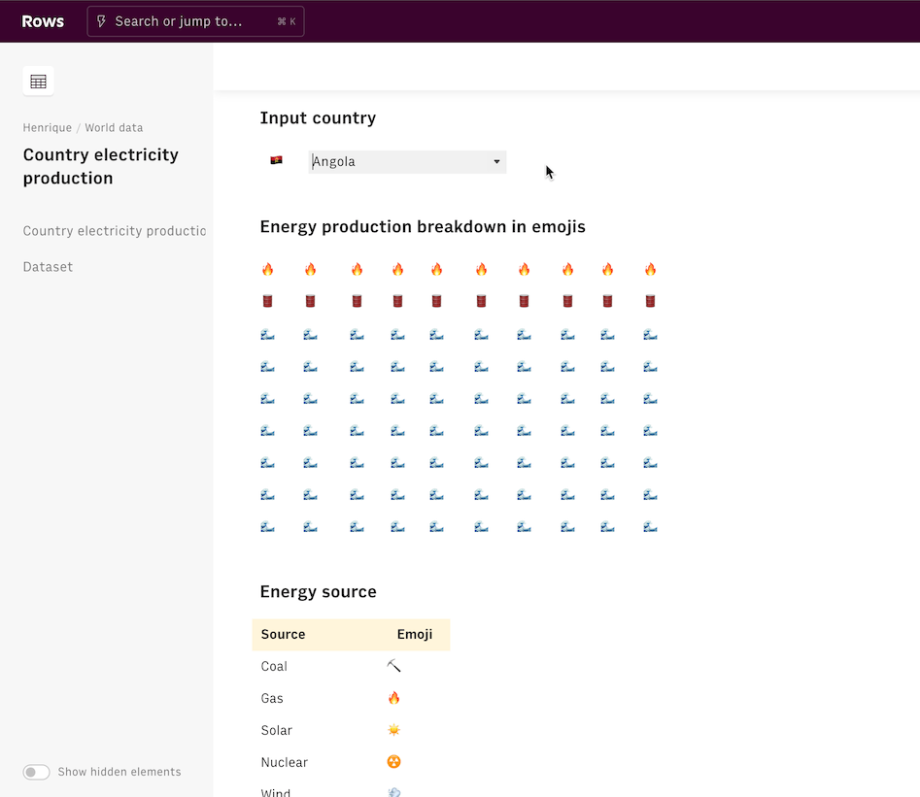The height and width of the screenshot is (797, 920).
Task: Open the Angola country dropdown arrow
Action: point(496,162)
